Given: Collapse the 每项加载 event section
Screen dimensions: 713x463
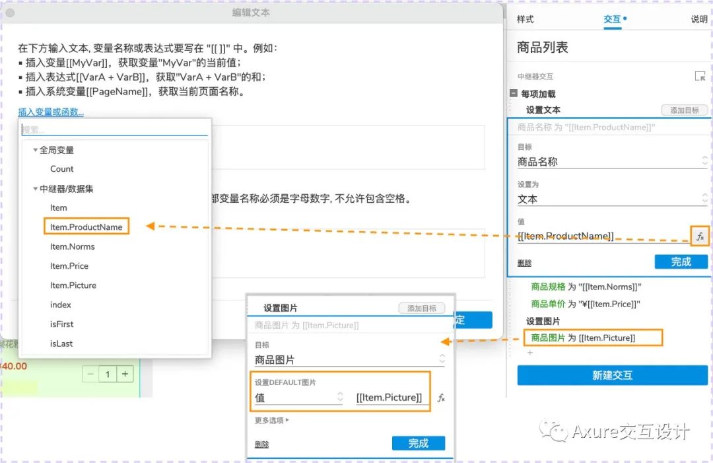Looking at the screenshot, I should tap(514, 93).
